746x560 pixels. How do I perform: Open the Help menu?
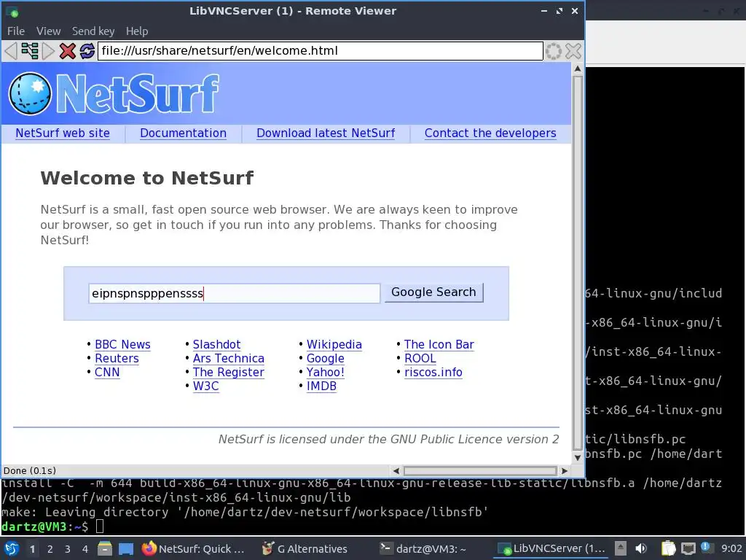point(137,31)
